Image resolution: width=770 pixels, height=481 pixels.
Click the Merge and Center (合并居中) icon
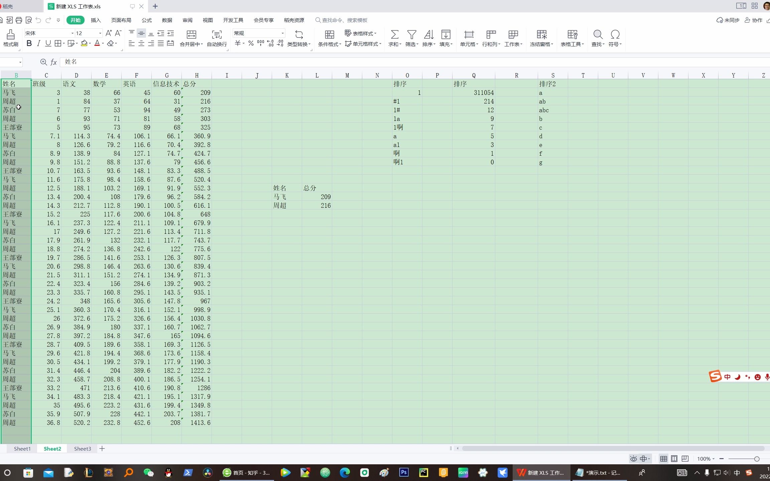(191, 35)
